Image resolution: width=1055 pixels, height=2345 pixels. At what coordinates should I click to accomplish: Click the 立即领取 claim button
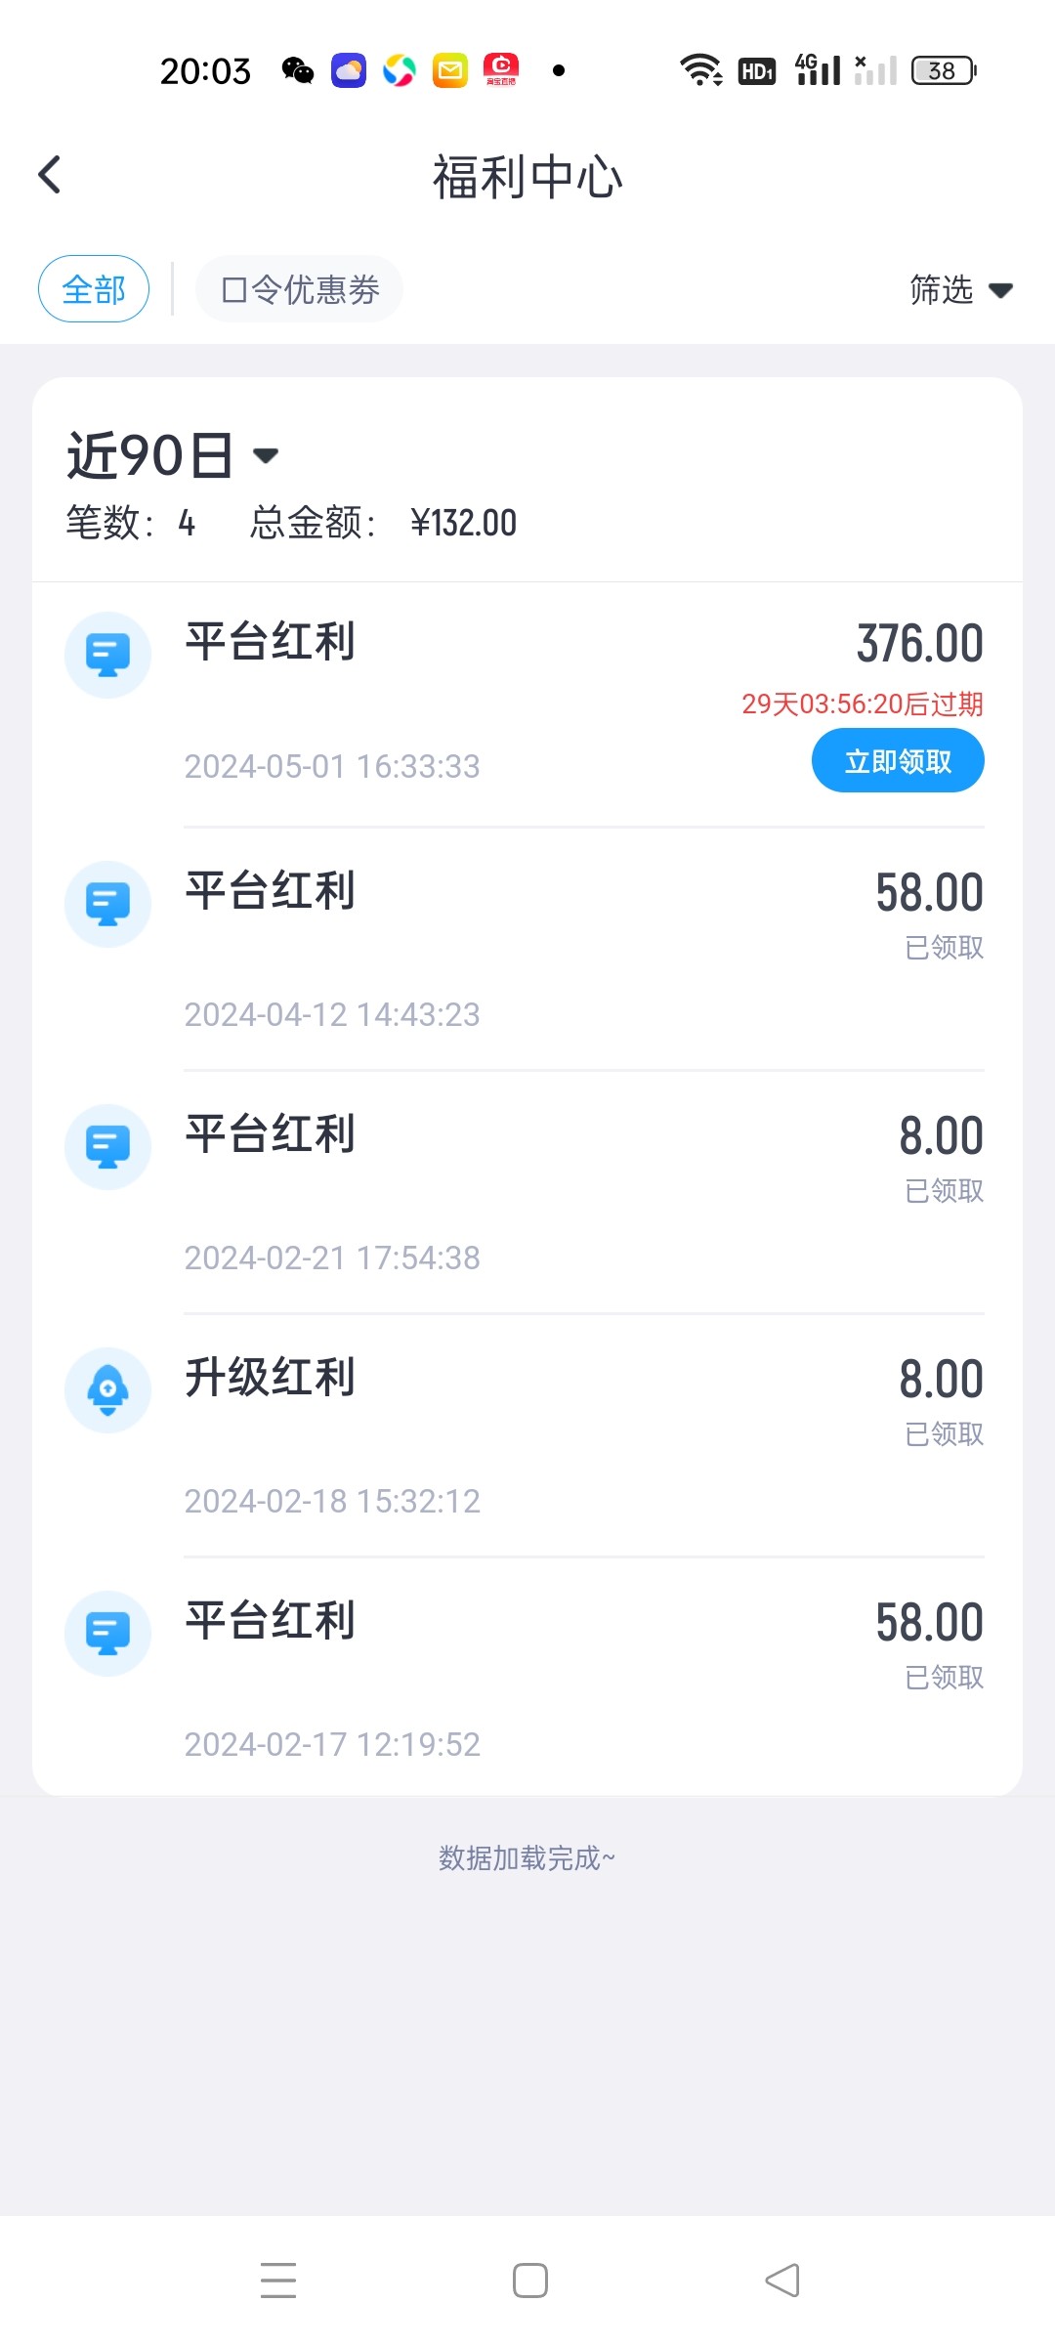coord(898,761)
